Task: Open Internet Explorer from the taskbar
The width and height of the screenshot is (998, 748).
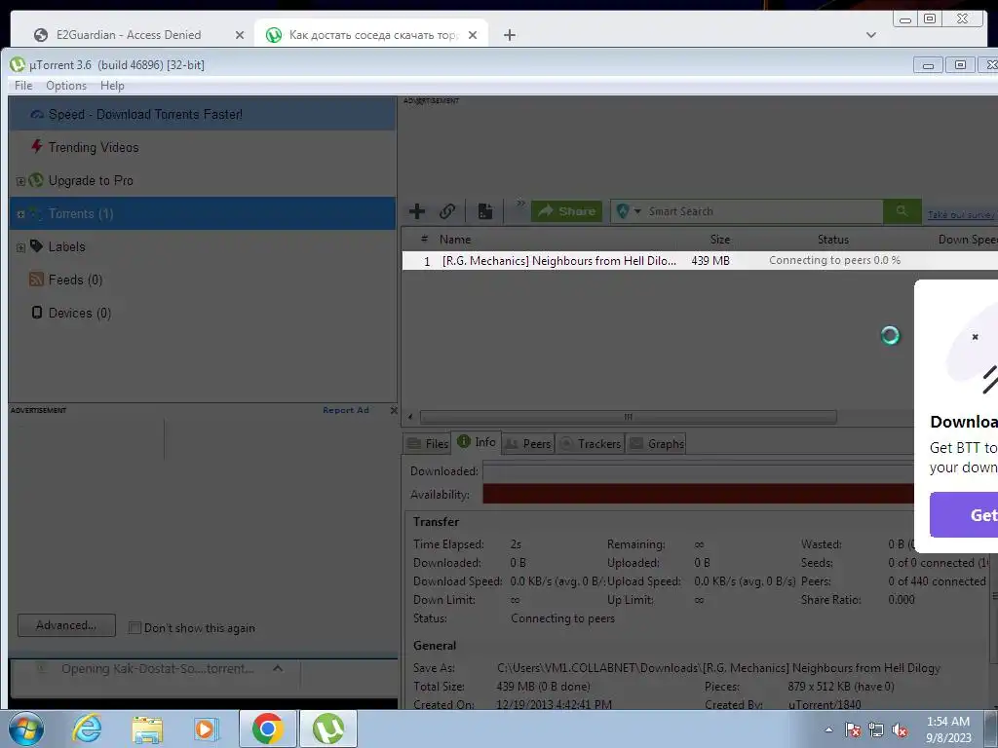Action: 86,729
